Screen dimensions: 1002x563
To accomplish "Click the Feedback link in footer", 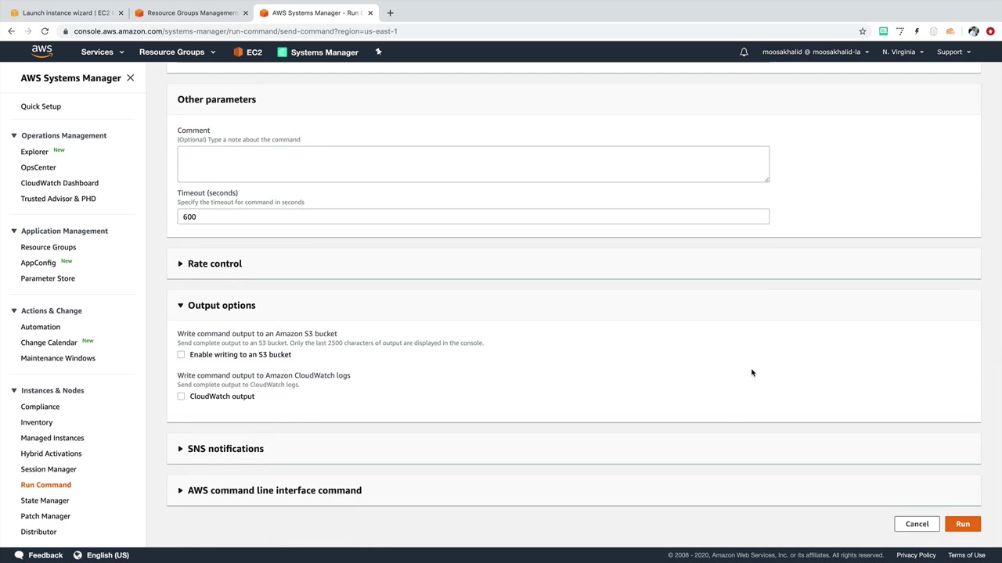I will click(45, 555).
